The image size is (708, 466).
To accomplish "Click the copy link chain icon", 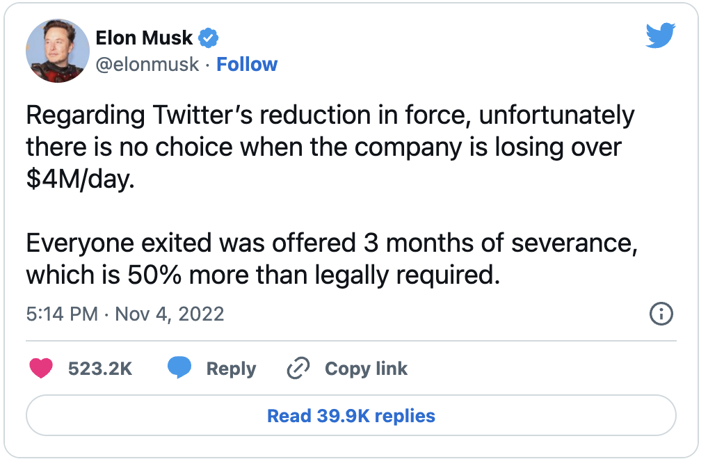I will (298, 368).
